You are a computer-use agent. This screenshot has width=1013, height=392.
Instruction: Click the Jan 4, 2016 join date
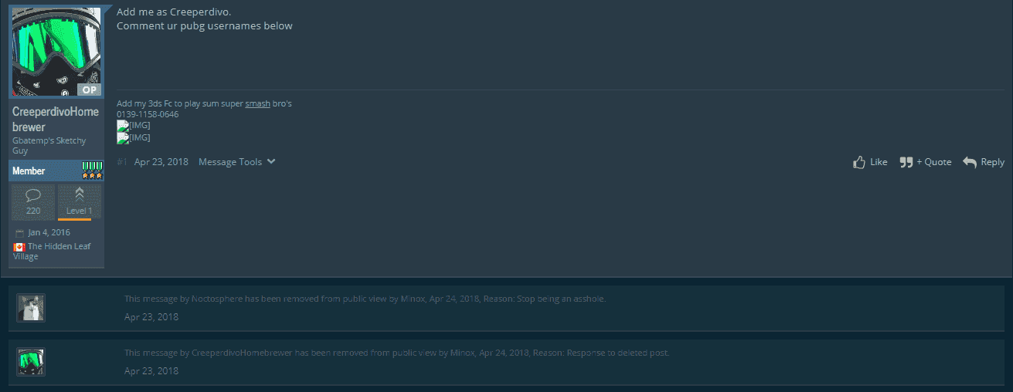[49, 233]
